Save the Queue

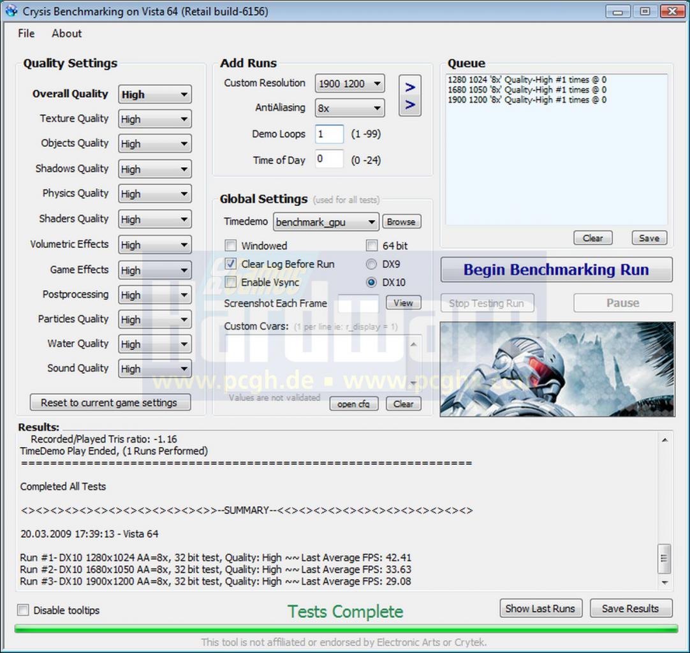click(649, 238)
